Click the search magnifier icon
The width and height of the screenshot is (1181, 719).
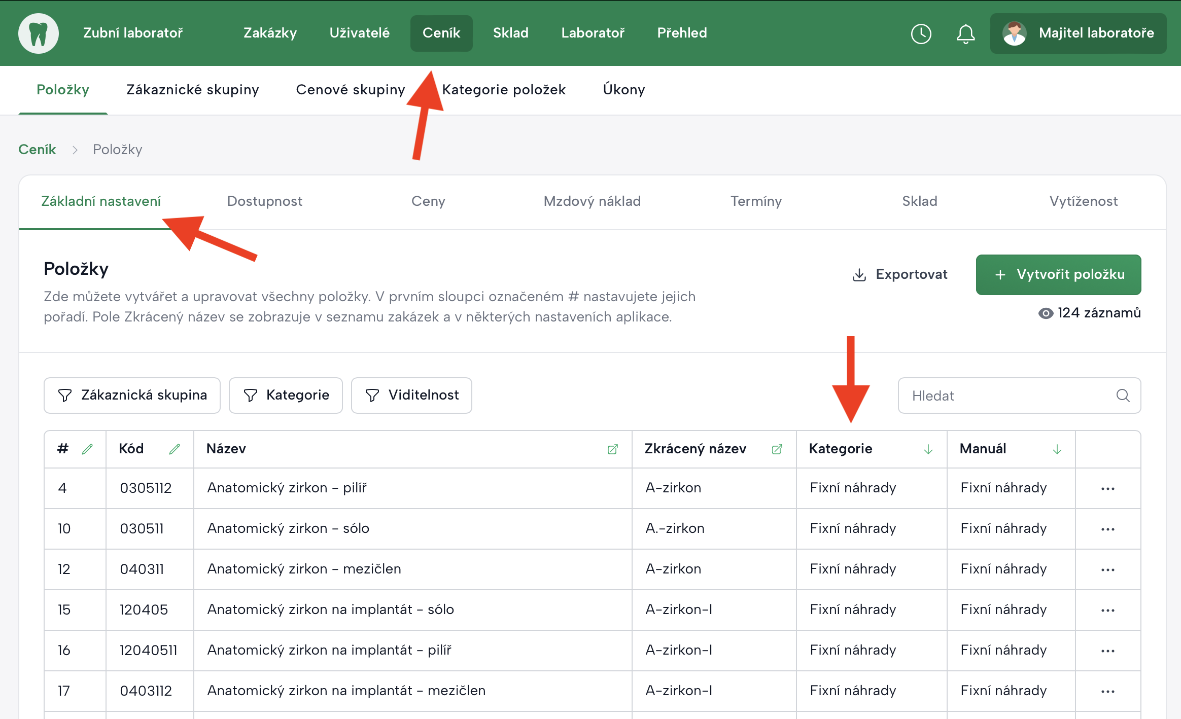coord(1123,396)
